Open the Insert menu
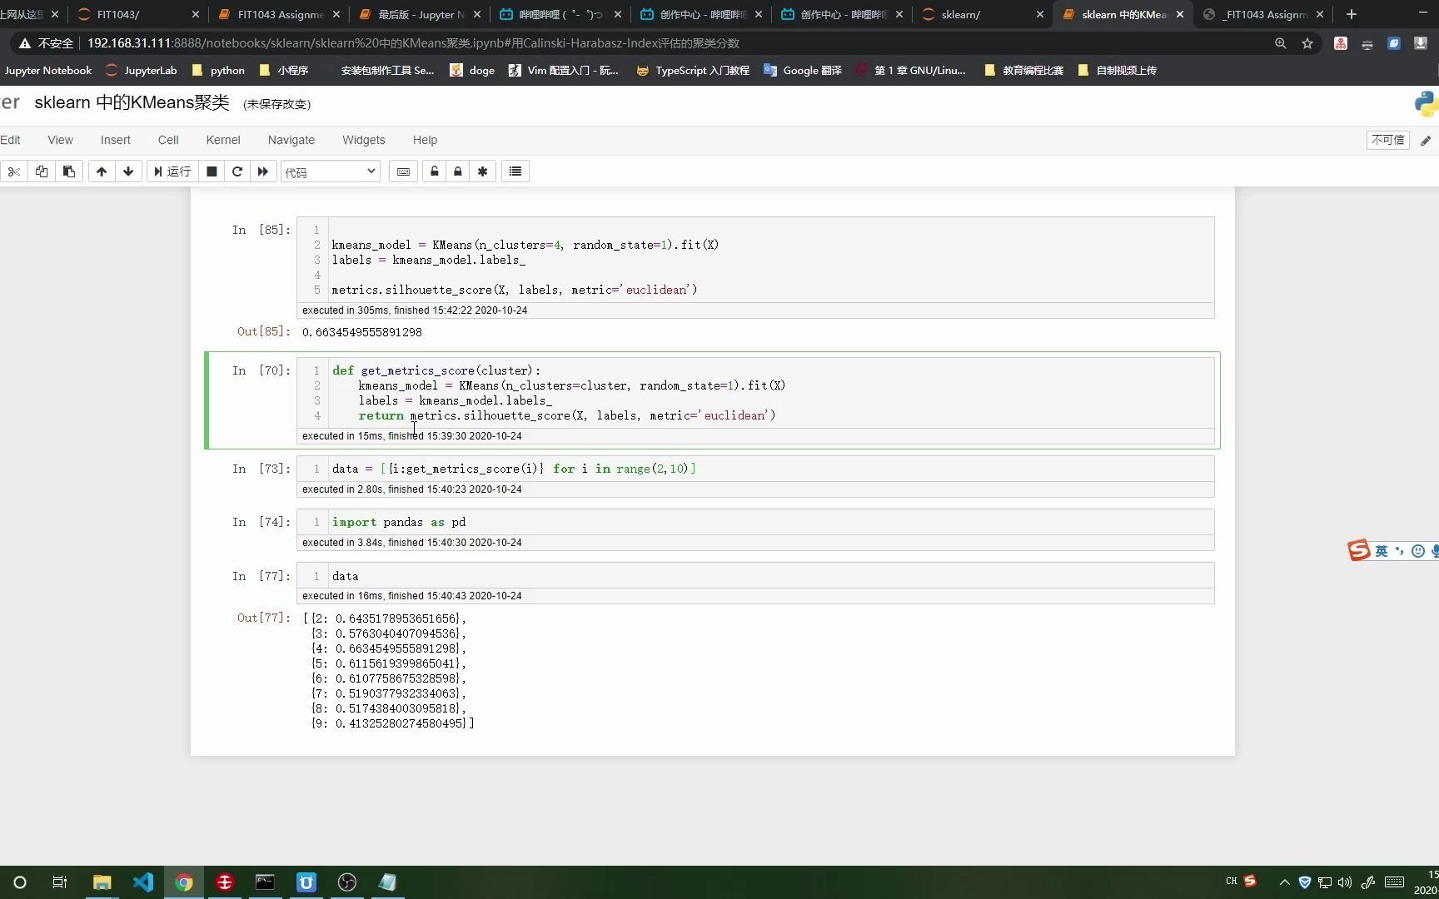Image resolution: width=1439 pixels, height=899 pixels. pos(116,140)
